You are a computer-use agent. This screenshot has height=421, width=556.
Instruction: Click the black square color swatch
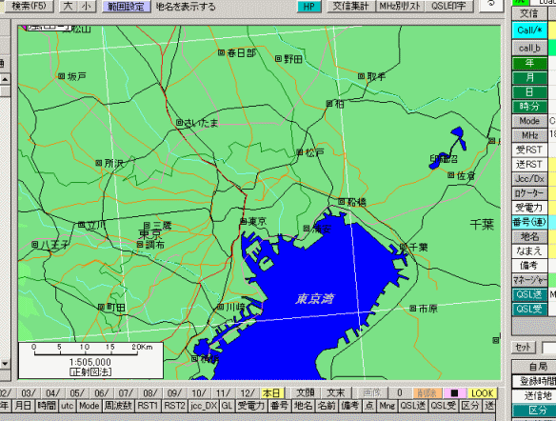point(454,393)
